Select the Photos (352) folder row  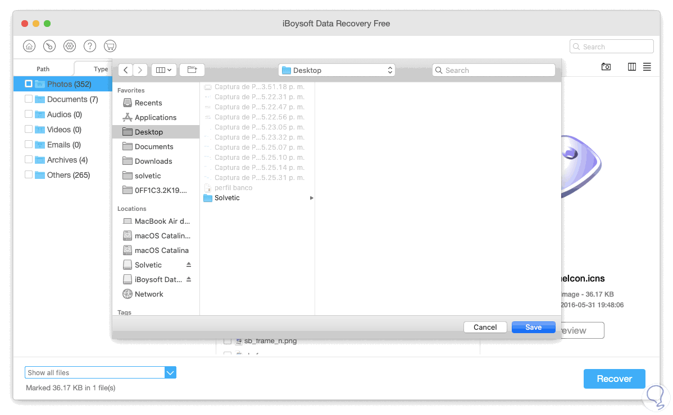tap(63, 84)
